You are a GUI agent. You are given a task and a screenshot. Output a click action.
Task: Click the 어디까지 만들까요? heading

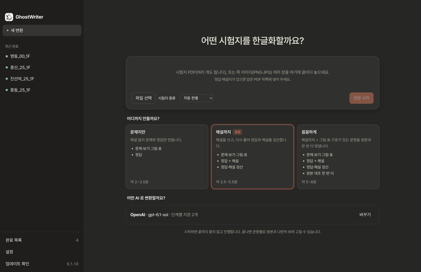click(143, 119)
